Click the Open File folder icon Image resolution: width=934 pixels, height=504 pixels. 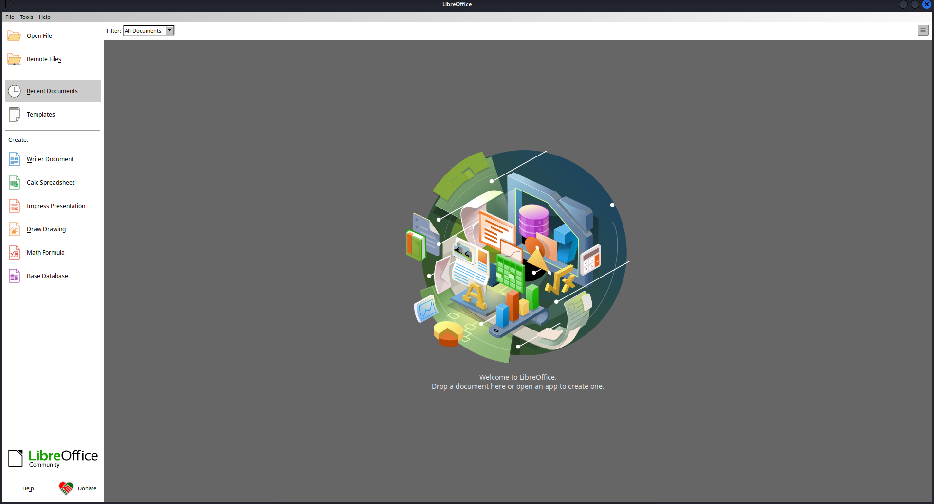coord(14,36)
